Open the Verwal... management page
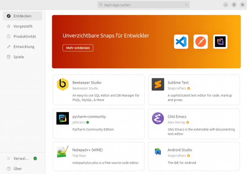Screen dimensions: 247x174 pos(22,158)
